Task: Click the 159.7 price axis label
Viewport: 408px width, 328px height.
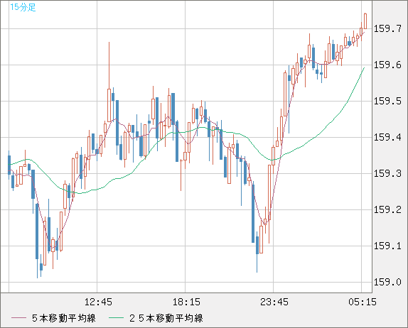Action: coord(387,28)
